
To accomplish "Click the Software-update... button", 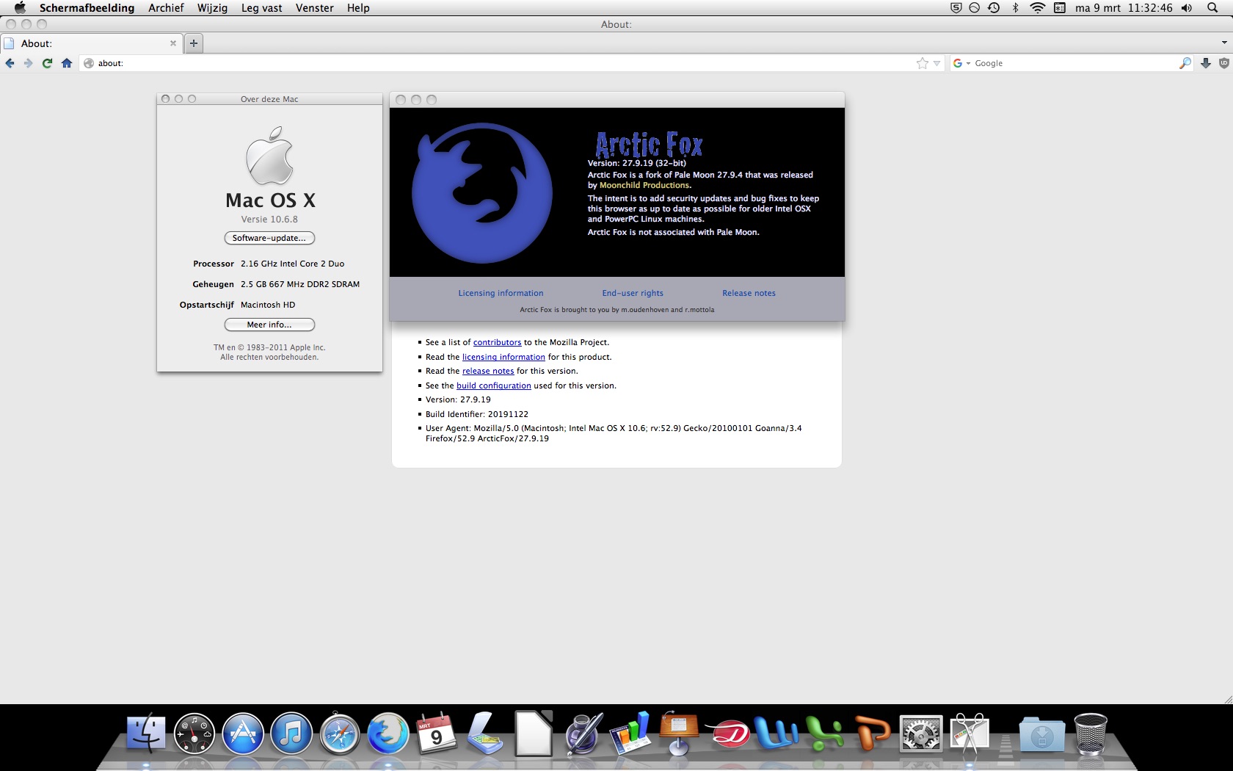I will pos(269,238).
